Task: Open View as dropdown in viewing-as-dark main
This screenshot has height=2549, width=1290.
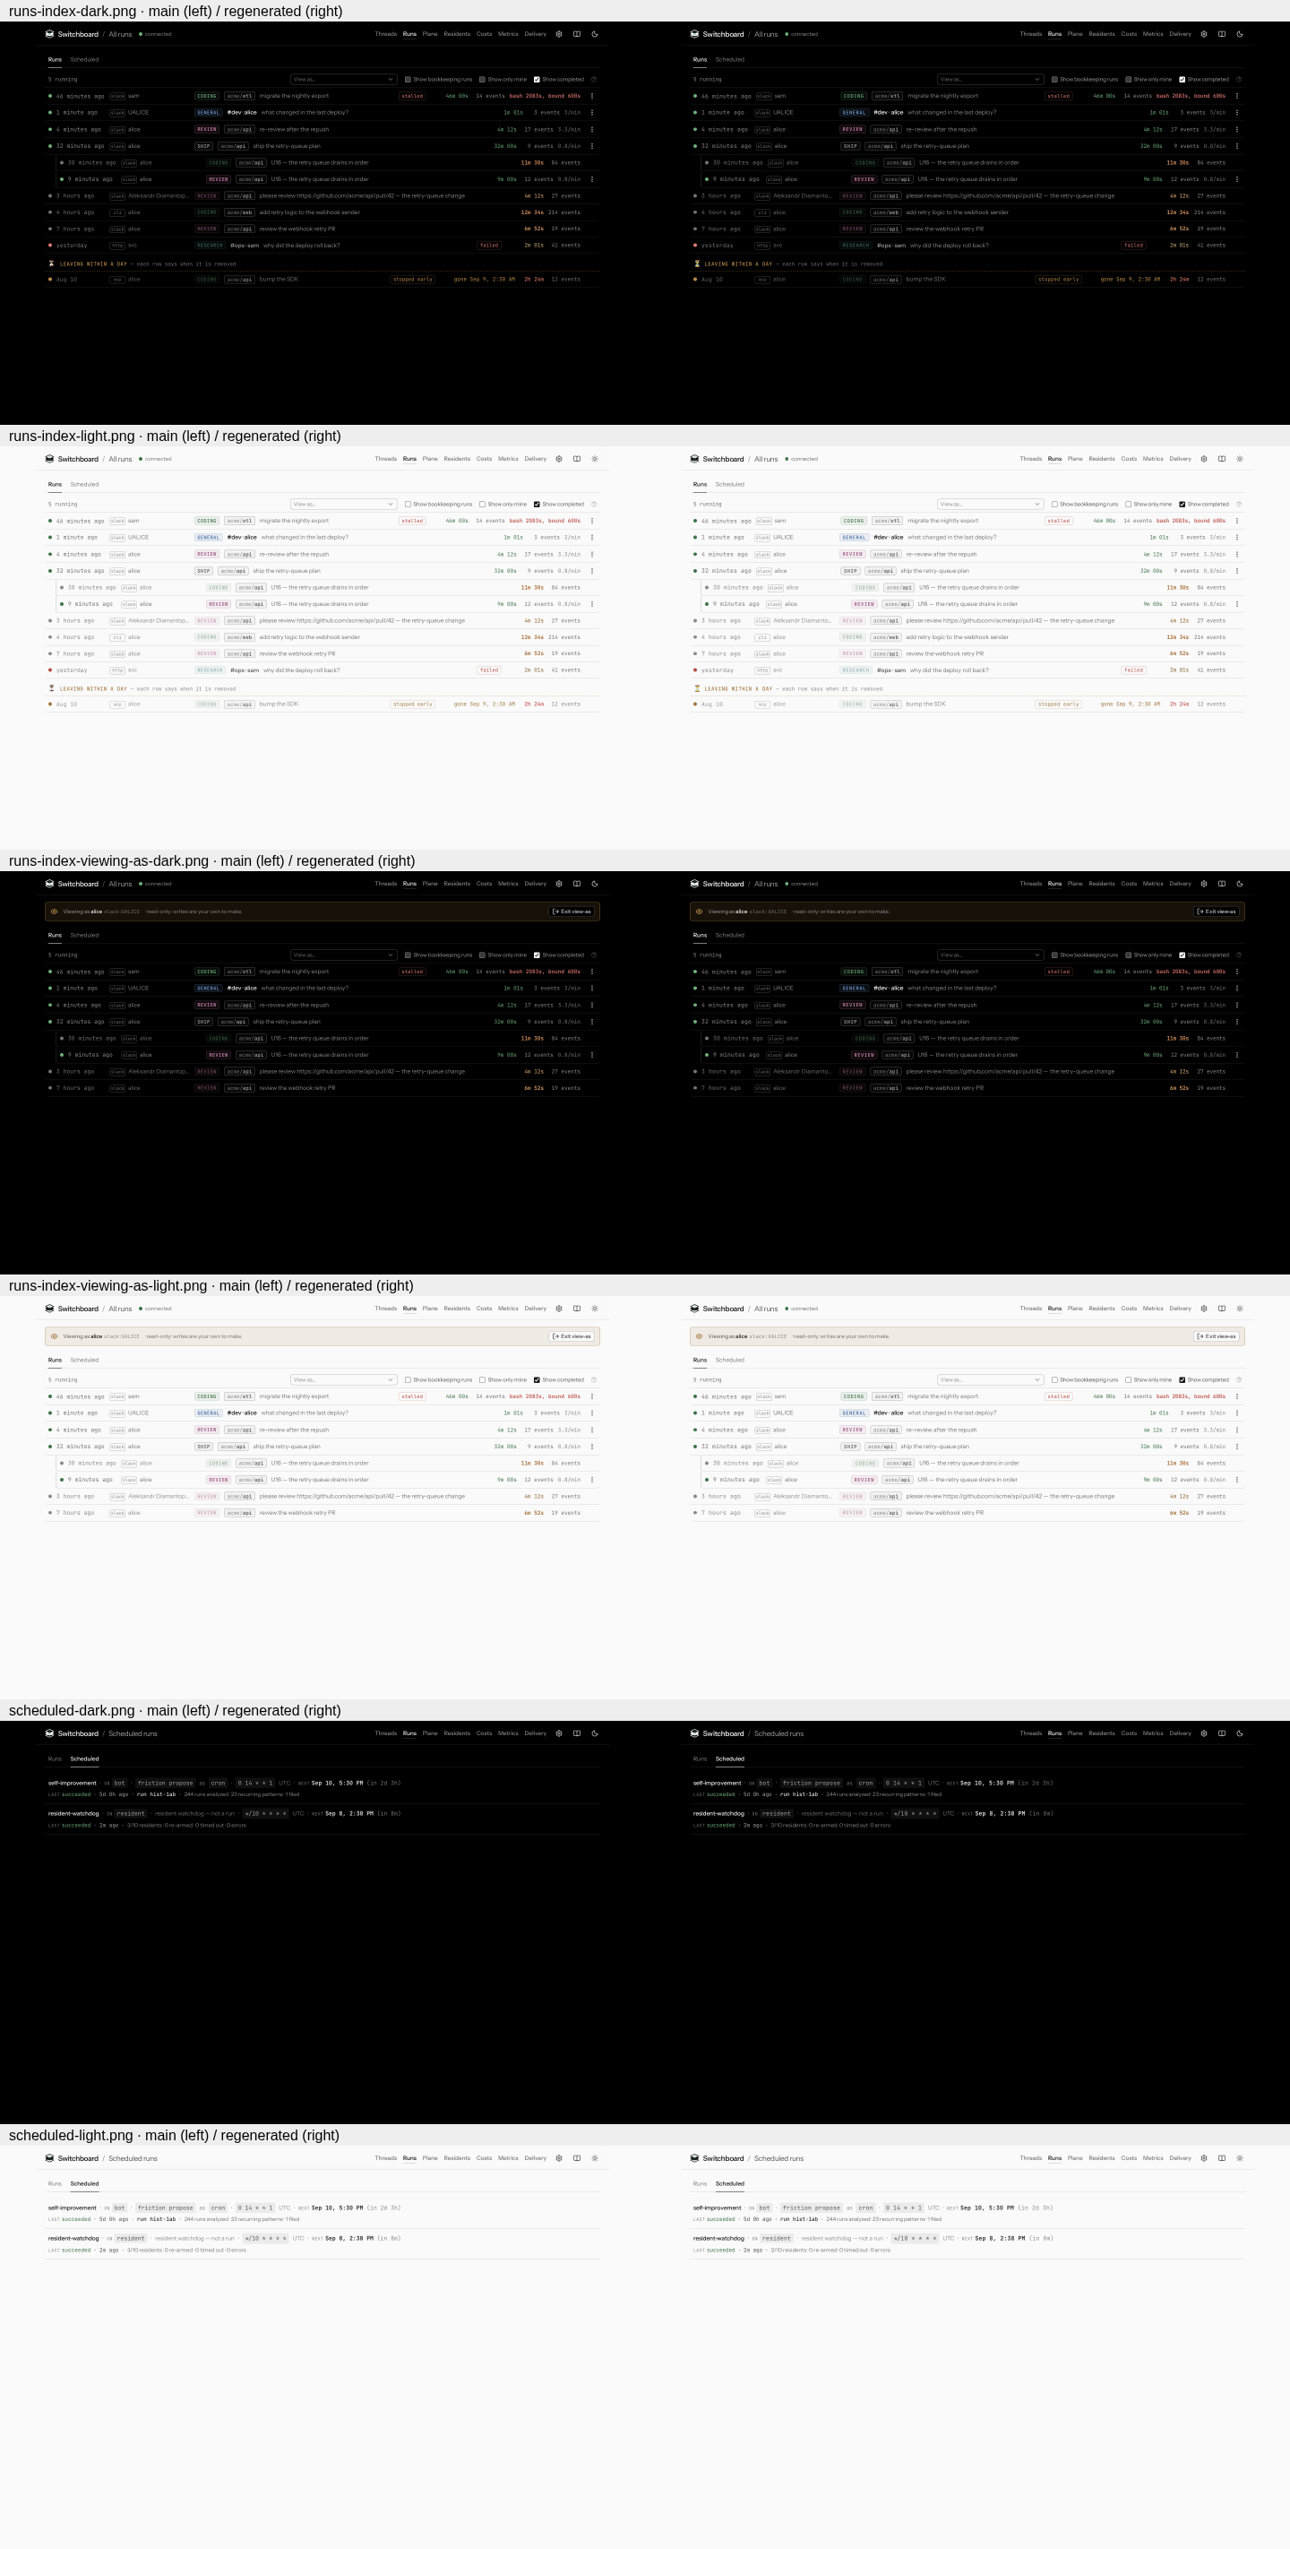Action: [x=343, y=955]
